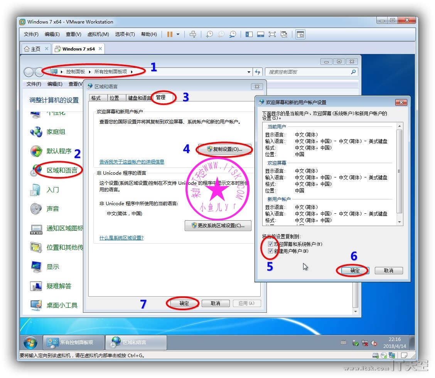The height and width of the screenshot is (378, 435).
Task: Expand 所有控制面板项 breadcrumb arrow
Action: (132, 72)
